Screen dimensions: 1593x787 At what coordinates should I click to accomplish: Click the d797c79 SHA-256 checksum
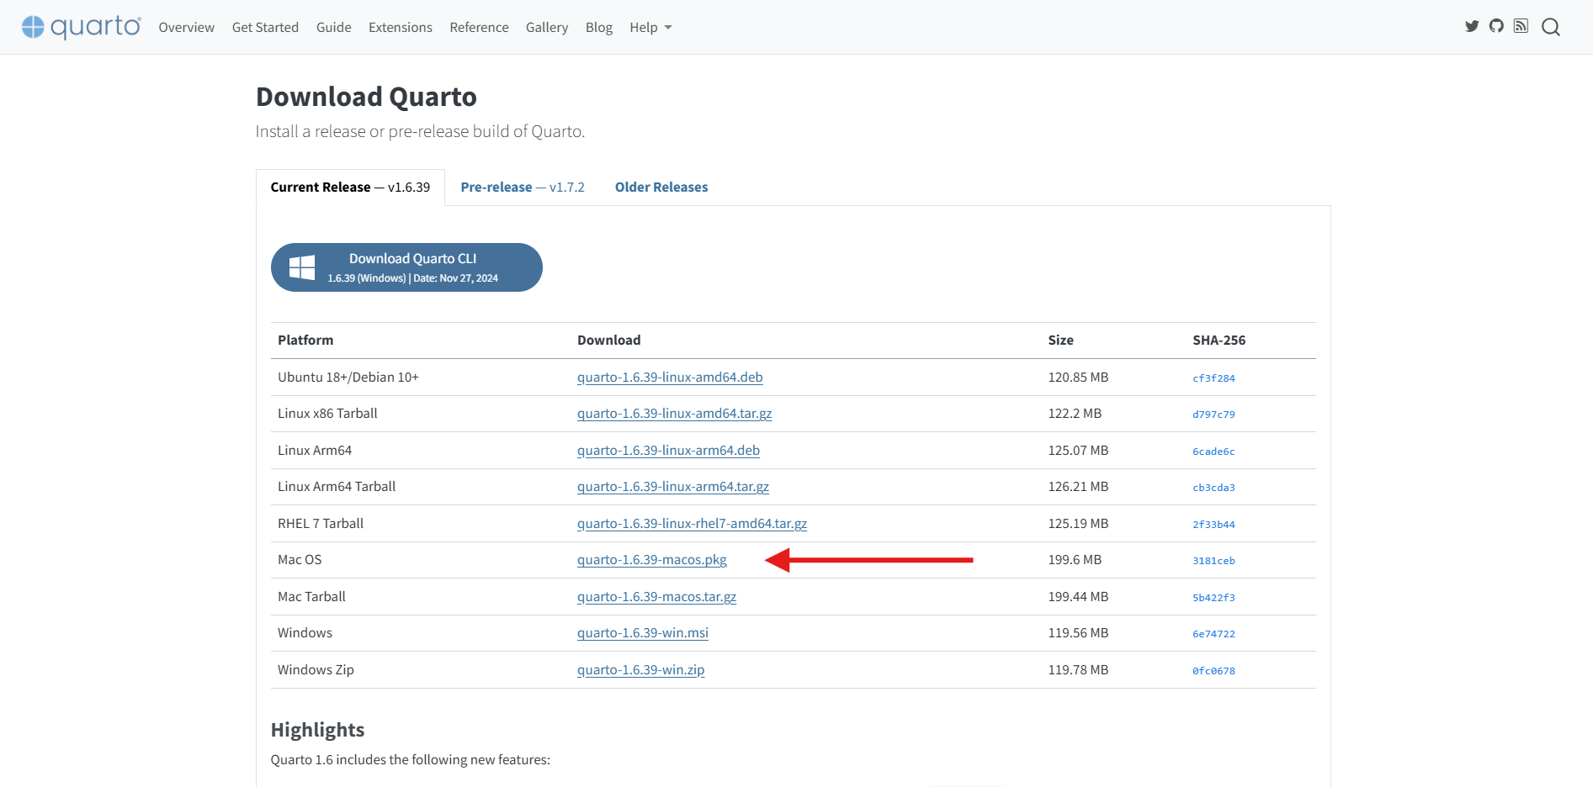(1213, 415)
